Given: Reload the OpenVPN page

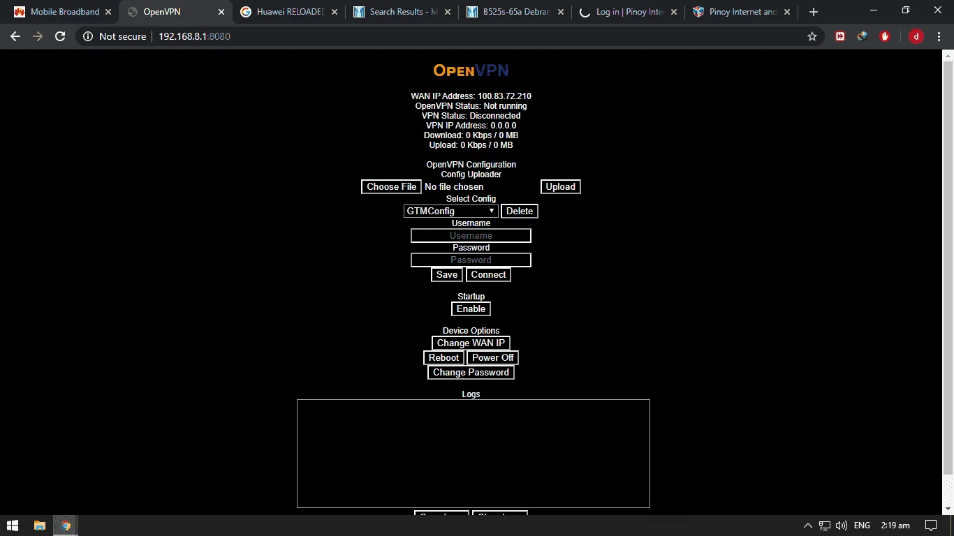Looking at the screenshot, I should (60, 36).
